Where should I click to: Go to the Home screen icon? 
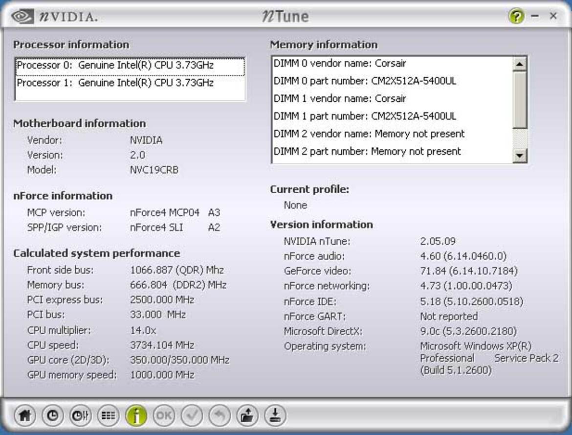25,415
